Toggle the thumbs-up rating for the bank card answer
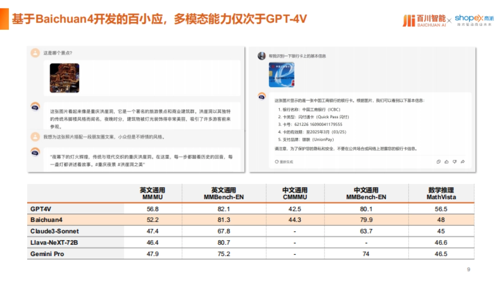The width and height of the screenshot is (502, 282). pyautogui.click(x=446, y=162)
